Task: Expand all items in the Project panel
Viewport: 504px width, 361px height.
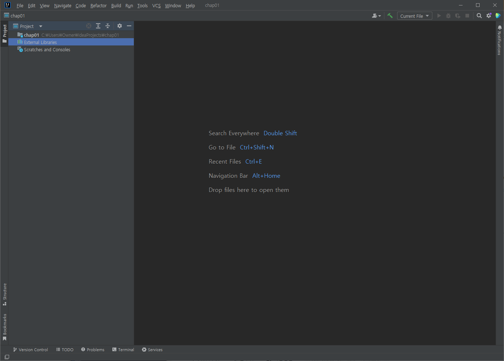Action: pos(98,26)
